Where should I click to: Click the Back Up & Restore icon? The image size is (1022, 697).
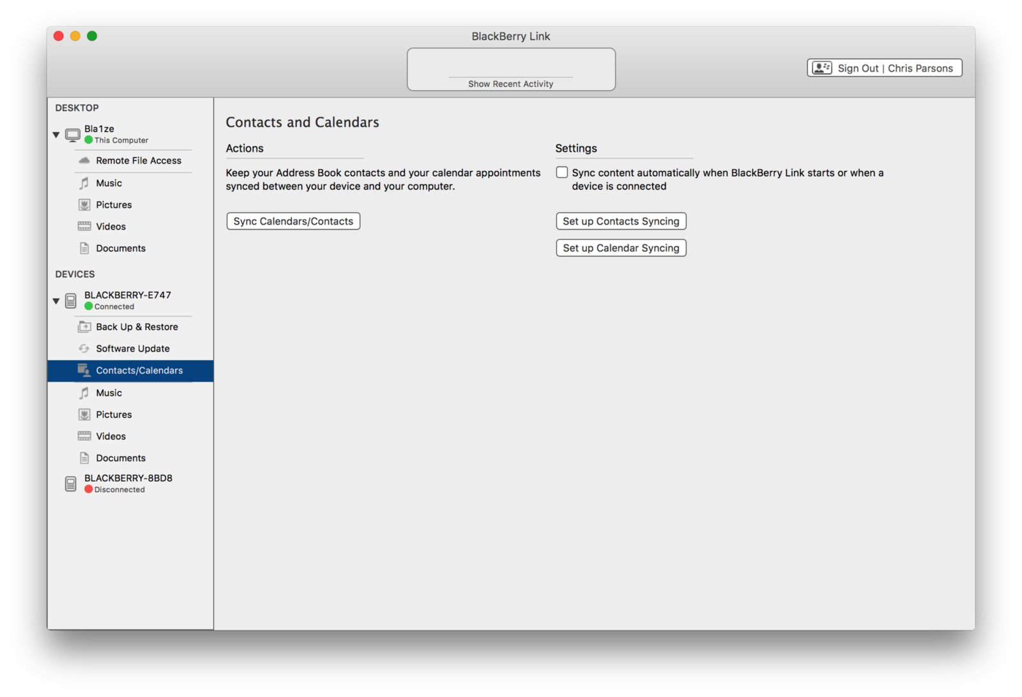pyautogui.click(x=84, y=327)
